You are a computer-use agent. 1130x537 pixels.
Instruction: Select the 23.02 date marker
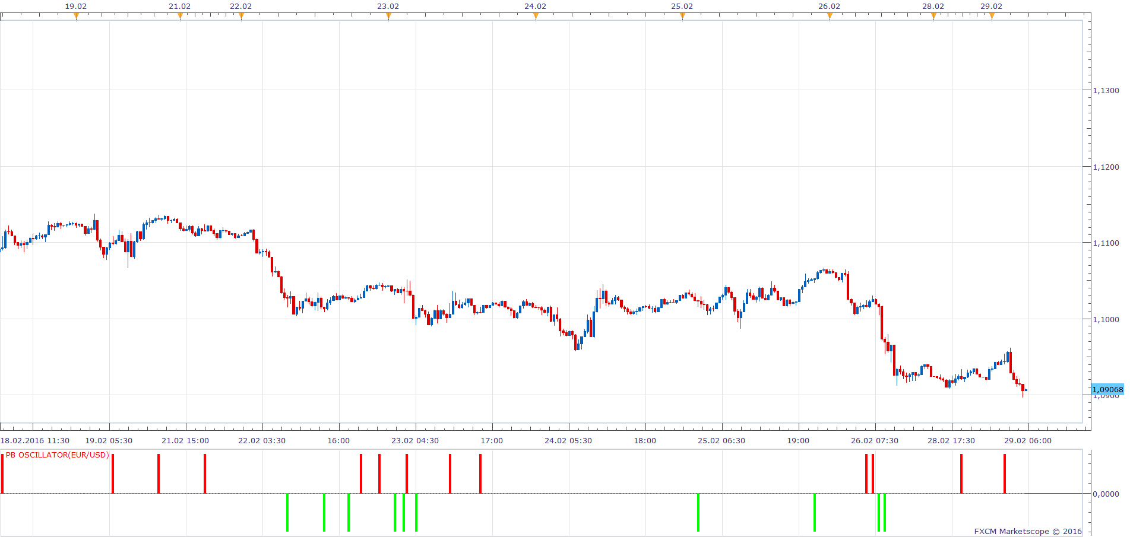click(x=388, y=7)
